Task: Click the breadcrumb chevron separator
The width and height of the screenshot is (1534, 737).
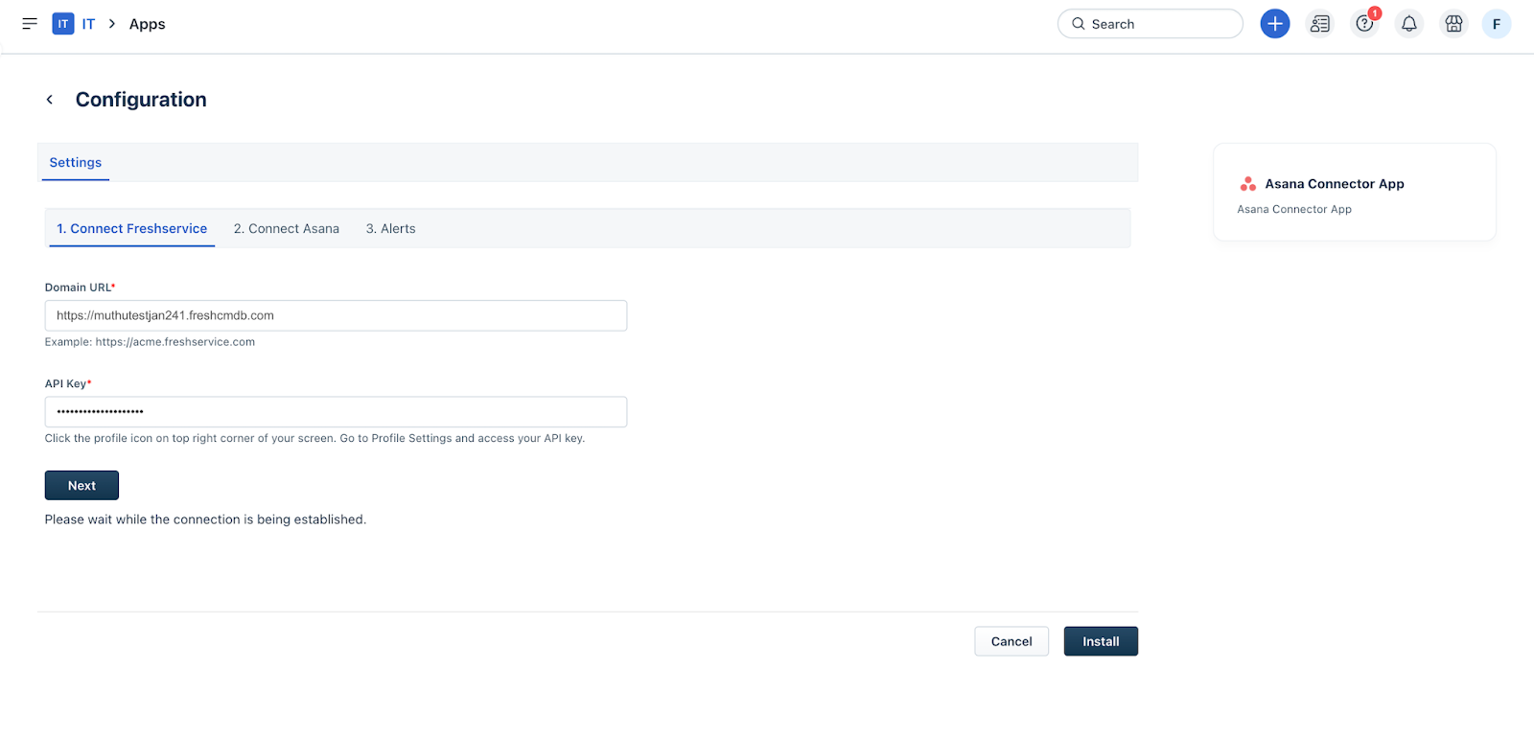Action: click(112, 24)
